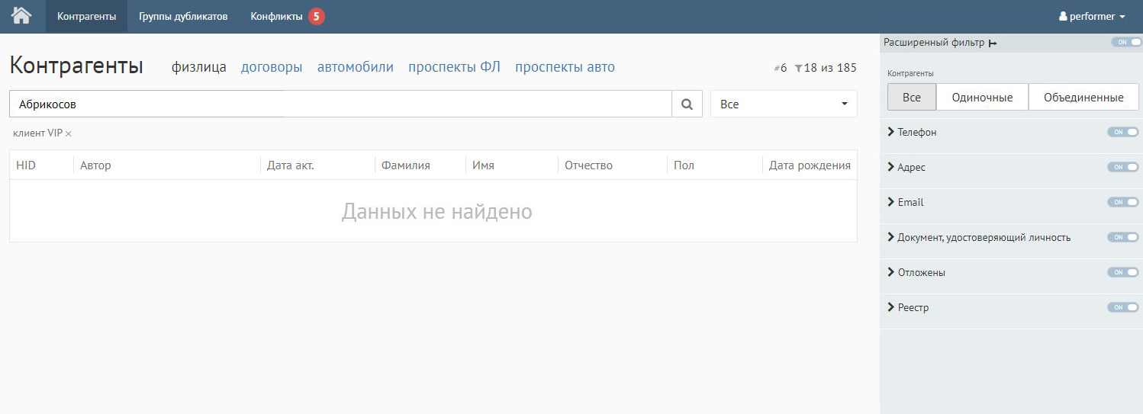This screenshot has width=1143, height=414.
Task: Toggle the Телефон filter switch
Action: (x=1122, y=132)
